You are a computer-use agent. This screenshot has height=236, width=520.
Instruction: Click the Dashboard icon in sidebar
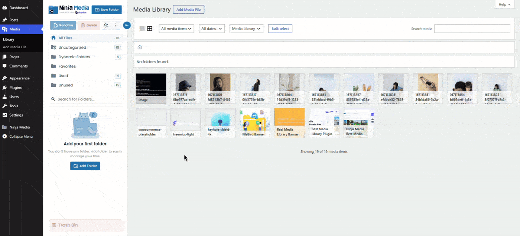click(x=4, y=8)
